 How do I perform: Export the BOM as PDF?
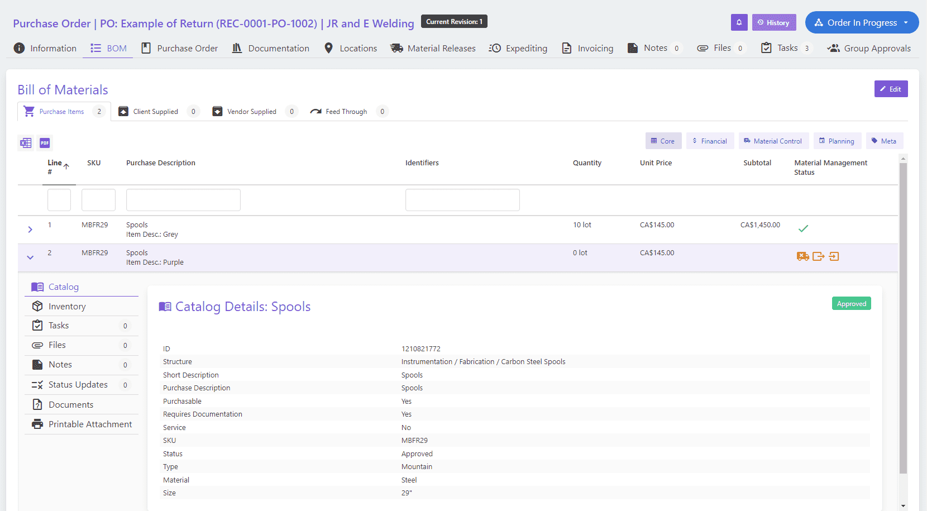pyautogui.click(x=45, y=143)
